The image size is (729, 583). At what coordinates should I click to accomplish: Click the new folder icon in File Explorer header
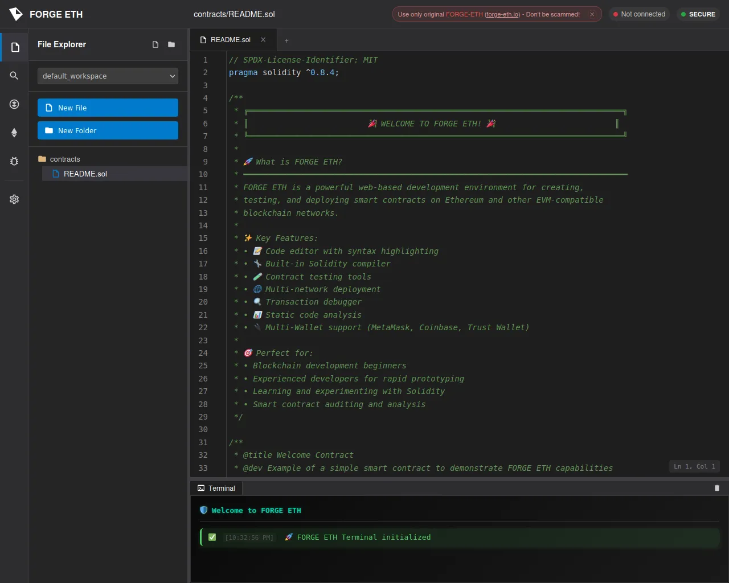pyautogui.click(x=171, y=44)
